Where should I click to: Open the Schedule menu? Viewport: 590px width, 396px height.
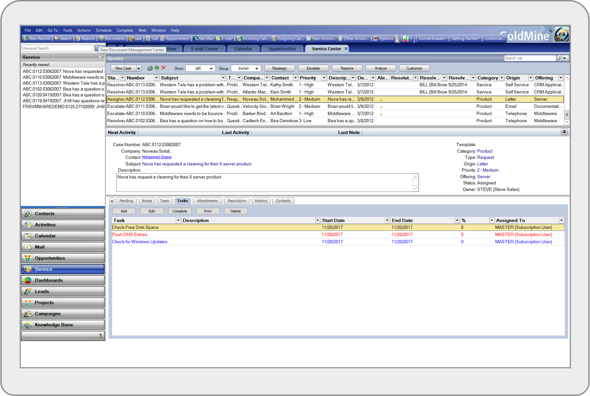tap(103, 31)
